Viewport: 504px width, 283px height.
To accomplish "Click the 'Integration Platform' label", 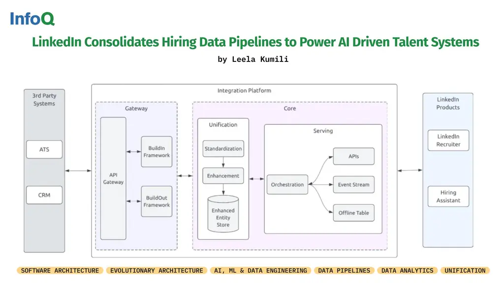I will coord(244,91).
